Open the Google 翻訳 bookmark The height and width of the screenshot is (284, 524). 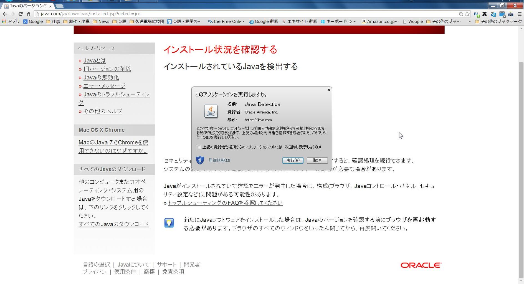264,21
